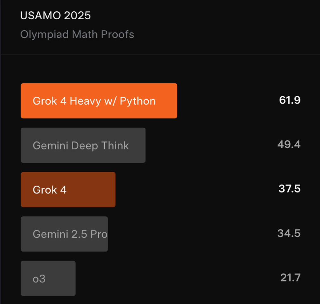This screenshot has height=304, width=320.
Task: Click the USAMO 2025 title
Action: [x=55, y=16]
